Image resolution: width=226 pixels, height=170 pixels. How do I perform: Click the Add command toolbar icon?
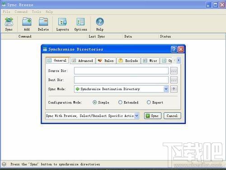(27, 22)
